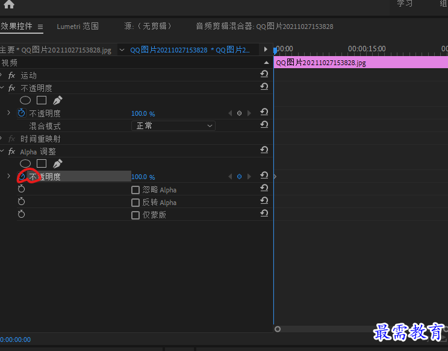448x351 pixels.
Task: Select pen mask tool under Alpha 调整
Action: pos(57,163)
